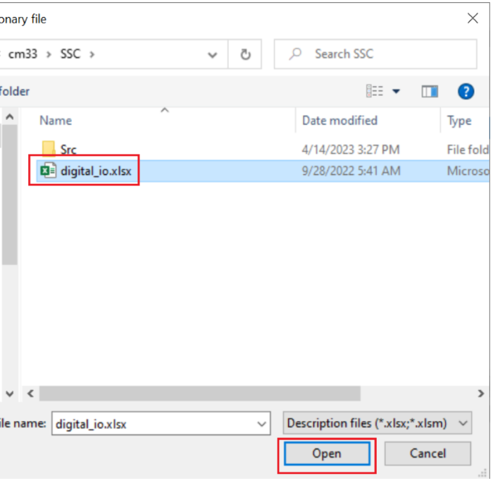
Task: Expand the chevron after SSC in breadcrumb
Action: [92, 54]
